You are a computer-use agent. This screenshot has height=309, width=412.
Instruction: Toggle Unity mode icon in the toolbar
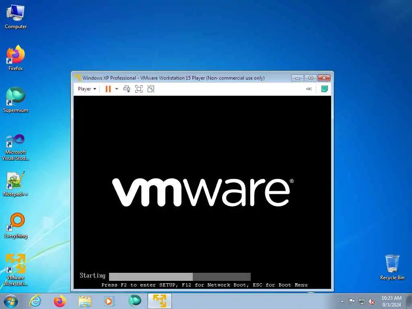point(151,89)
